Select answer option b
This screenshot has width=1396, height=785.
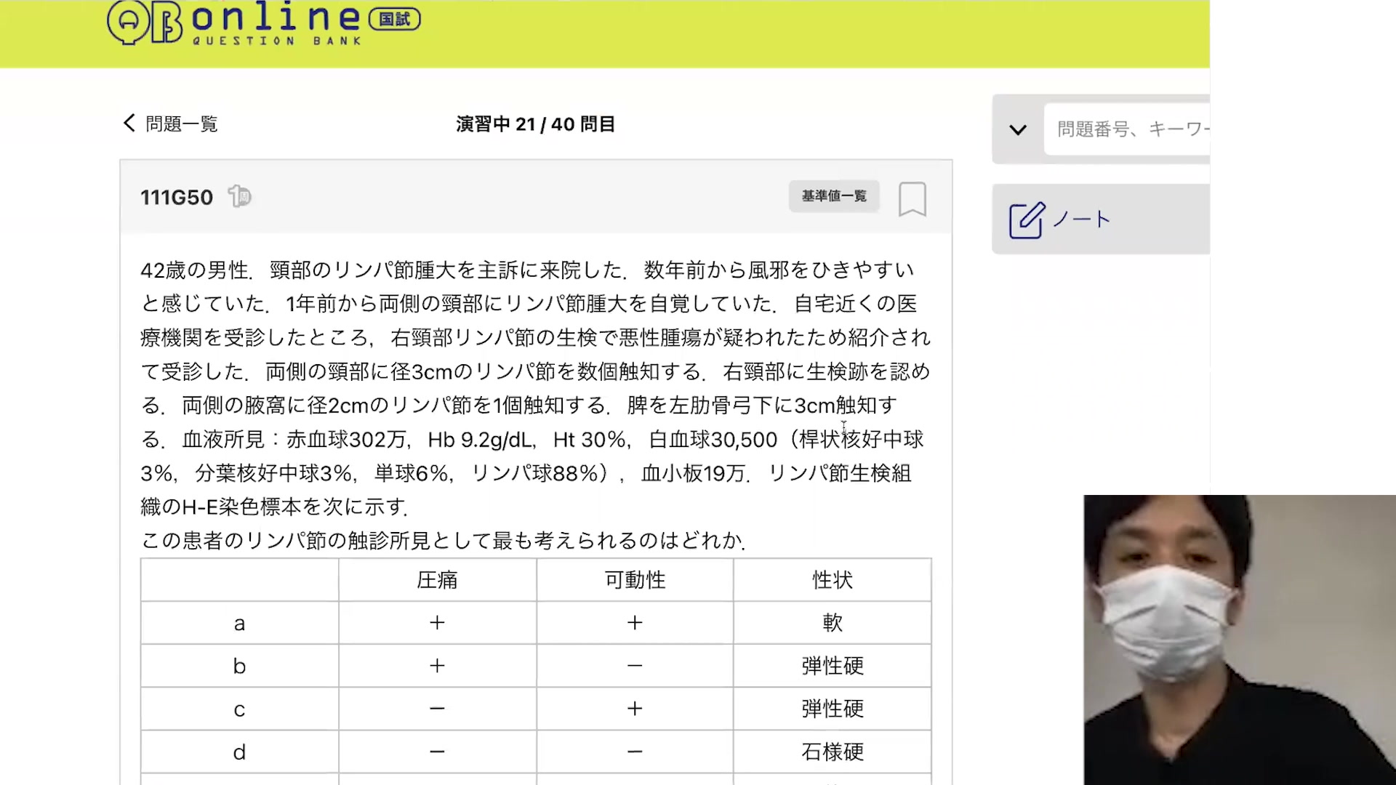point(239,667)
